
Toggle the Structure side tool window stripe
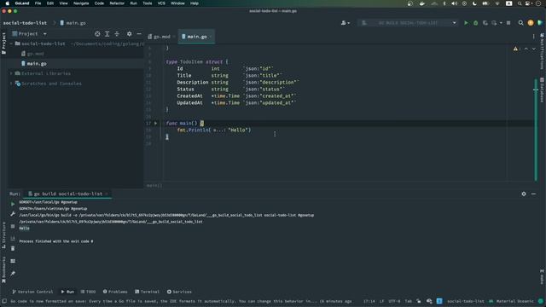pyautogui.click(x=3, y=235)
